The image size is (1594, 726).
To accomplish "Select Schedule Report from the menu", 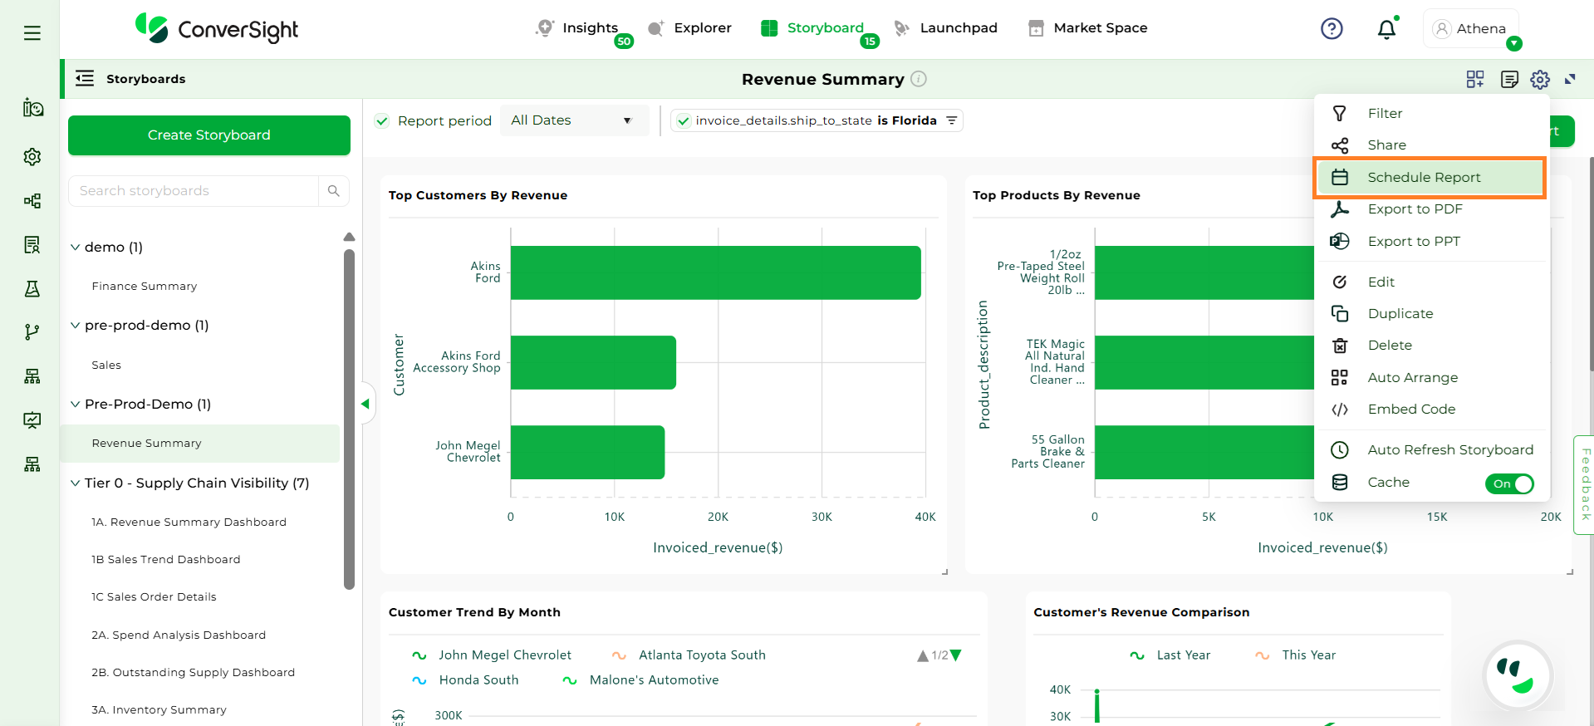I will tap(1424, 178).
